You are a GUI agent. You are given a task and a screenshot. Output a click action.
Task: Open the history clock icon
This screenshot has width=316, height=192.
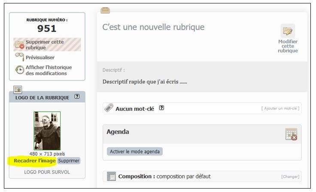pos(20,70)
